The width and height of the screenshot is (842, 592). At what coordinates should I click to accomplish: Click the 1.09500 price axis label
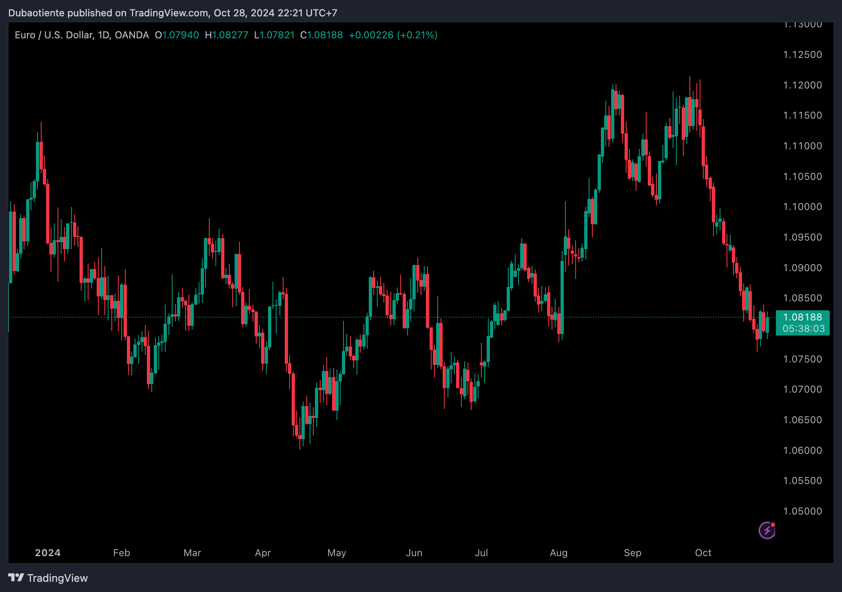(x=802, y=237)
